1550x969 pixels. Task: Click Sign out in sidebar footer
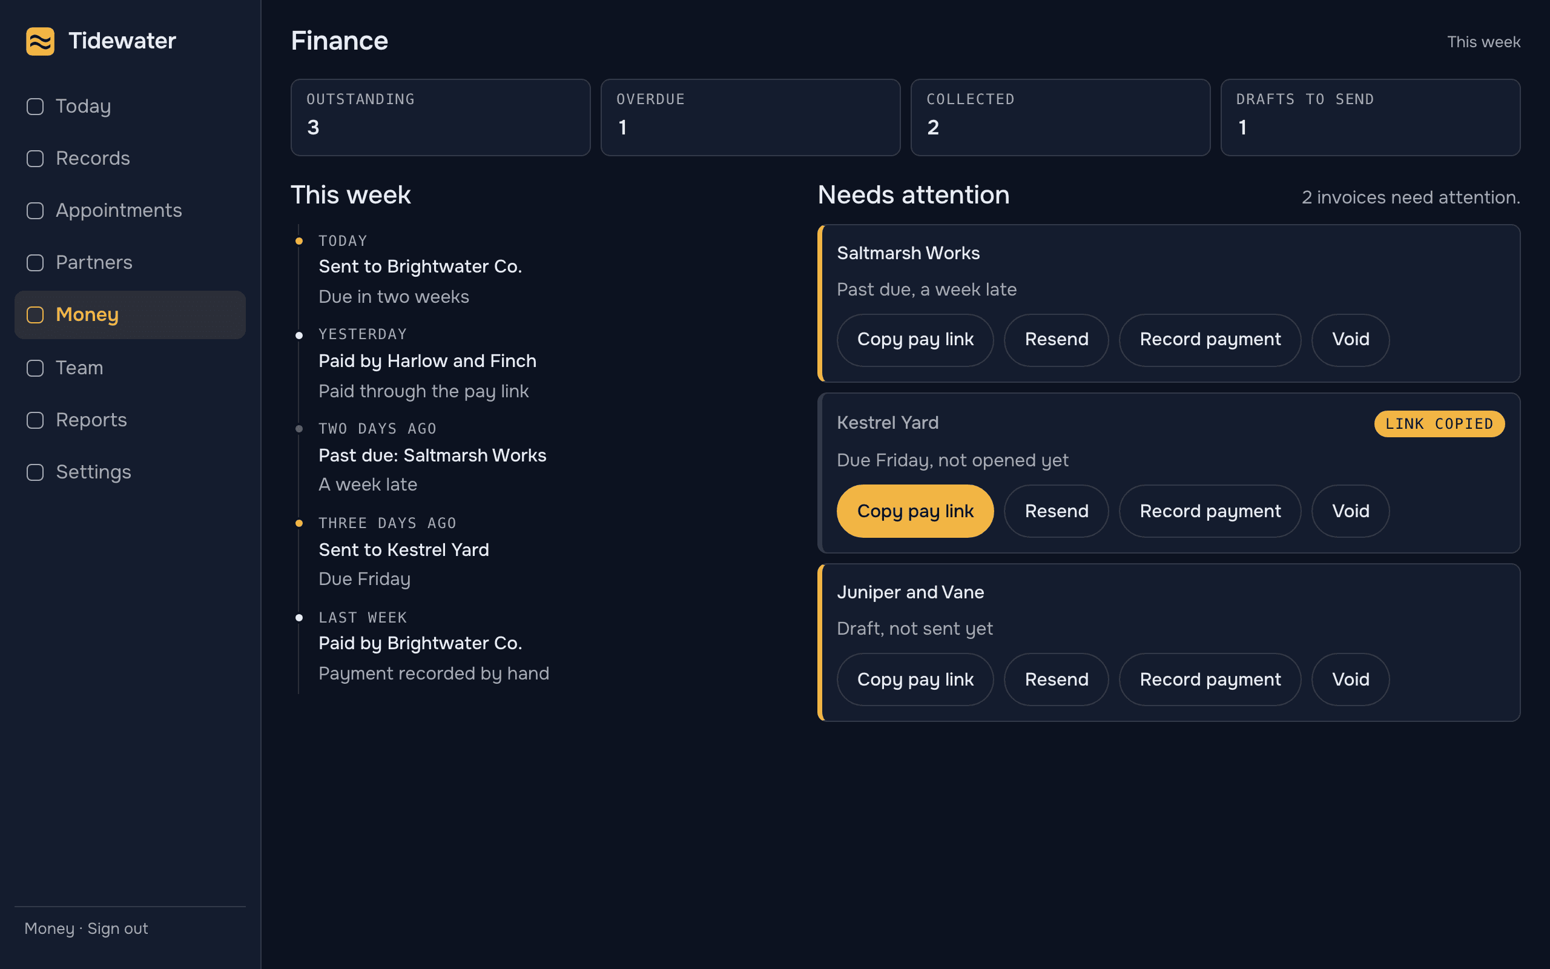118,928
